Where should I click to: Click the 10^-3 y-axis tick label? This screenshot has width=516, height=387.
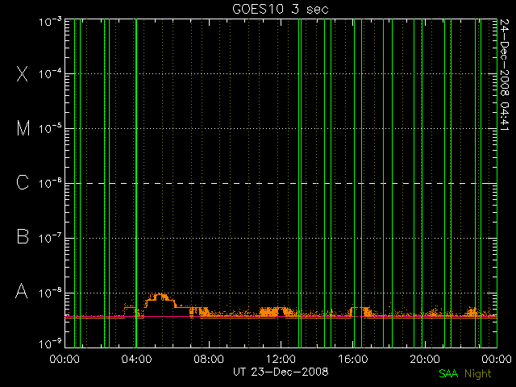pyautogui.click(x=50, y=23)
